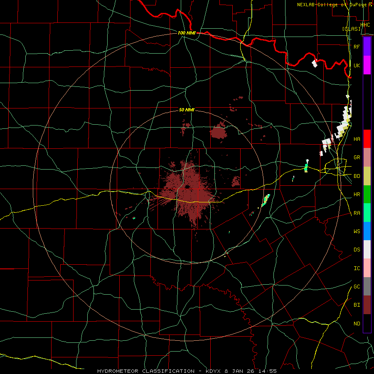
Task: Click the 'ND' legend label text
Action: pyautogui.click(x=357, y=323)
